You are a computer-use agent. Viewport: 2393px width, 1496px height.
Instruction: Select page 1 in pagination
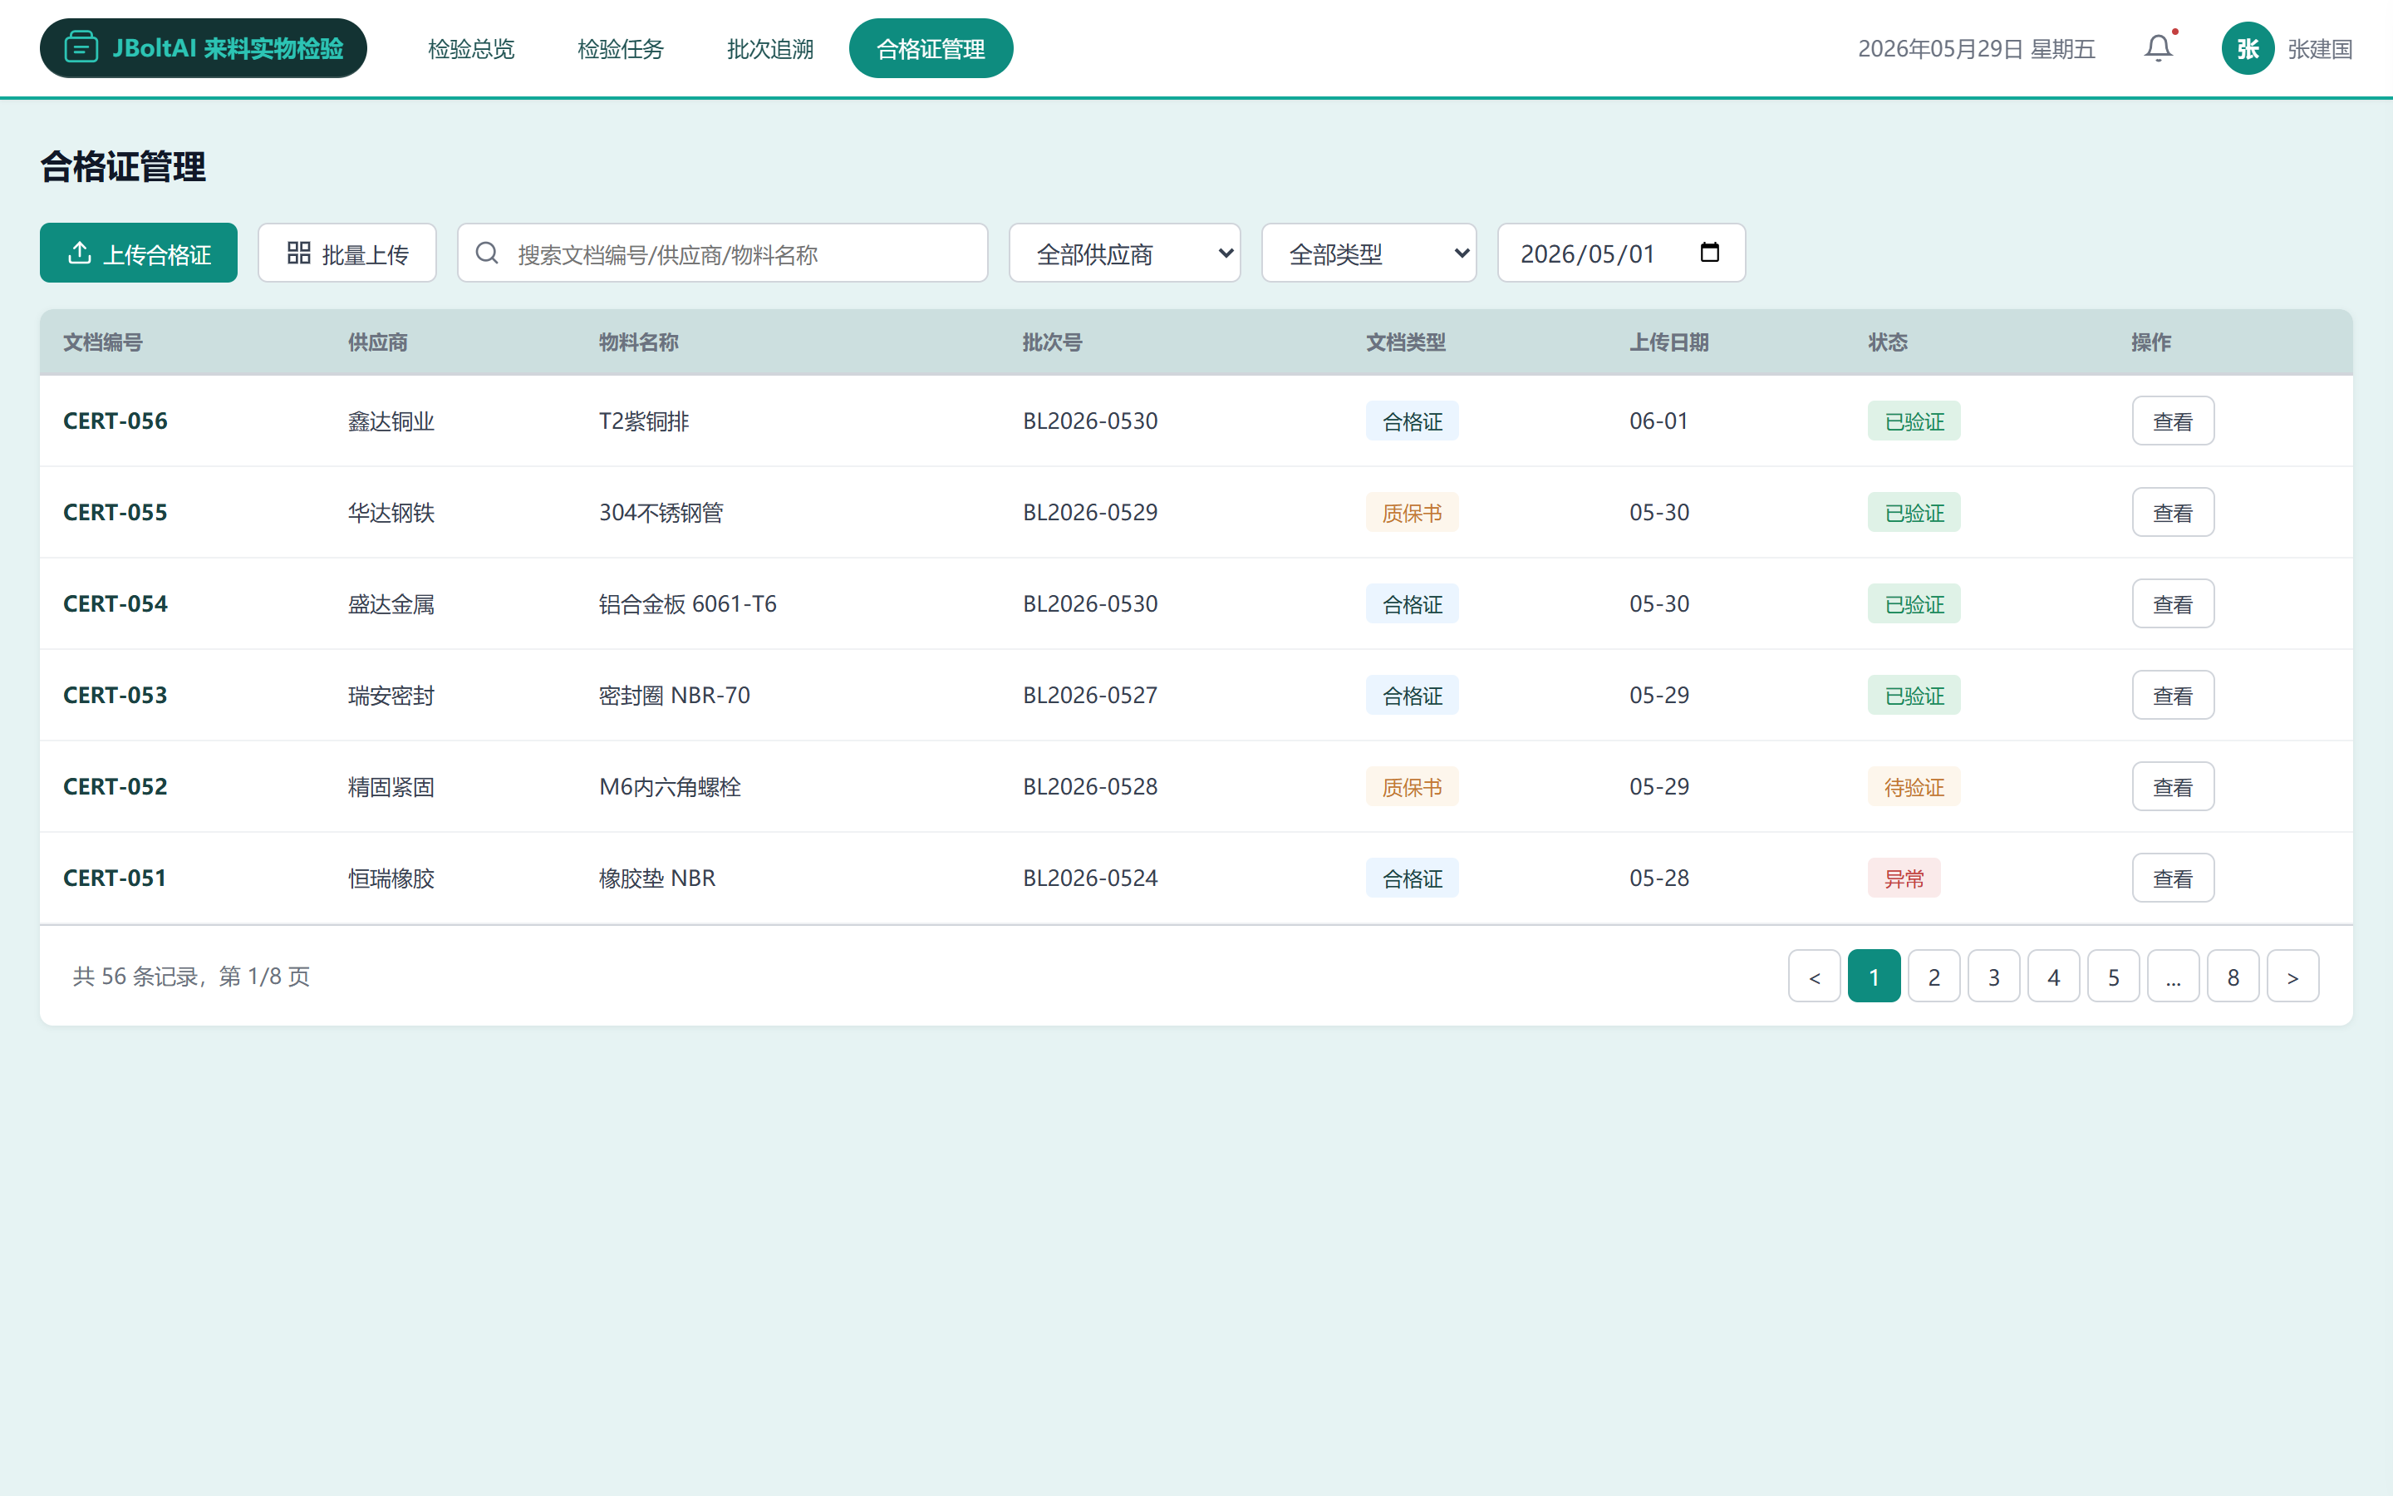(x=1874, y=977)
